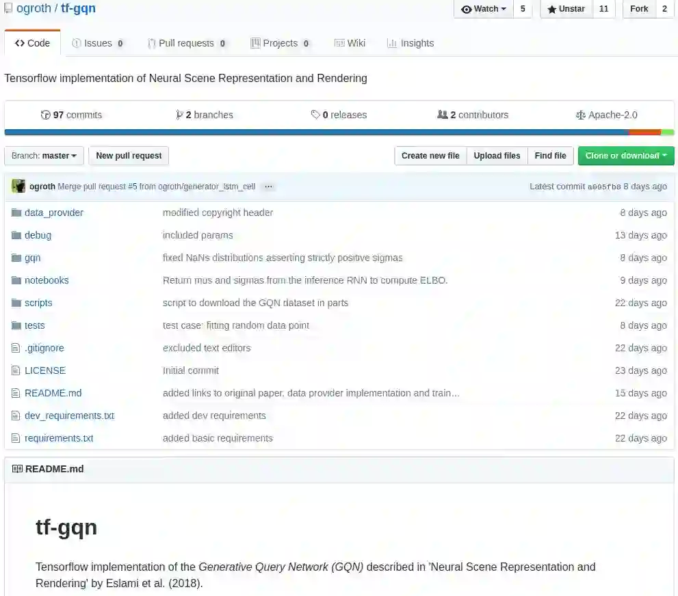This screenshot has height=596, width=678.
Task: Click the README book icon in header
Action: [x=17, y=469]
